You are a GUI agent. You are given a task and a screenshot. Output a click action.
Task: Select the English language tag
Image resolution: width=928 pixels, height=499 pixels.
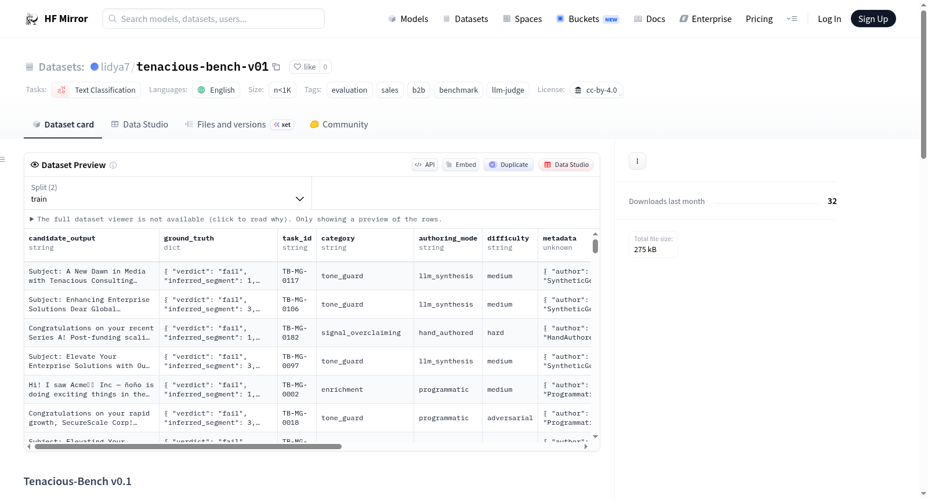(216, 90)
